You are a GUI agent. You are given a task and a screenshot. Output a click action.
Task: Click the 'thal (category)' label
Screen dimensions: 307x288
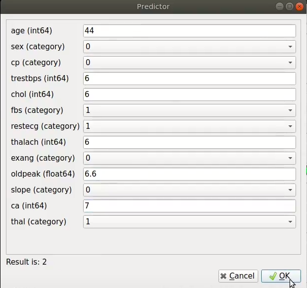point(39,222)
